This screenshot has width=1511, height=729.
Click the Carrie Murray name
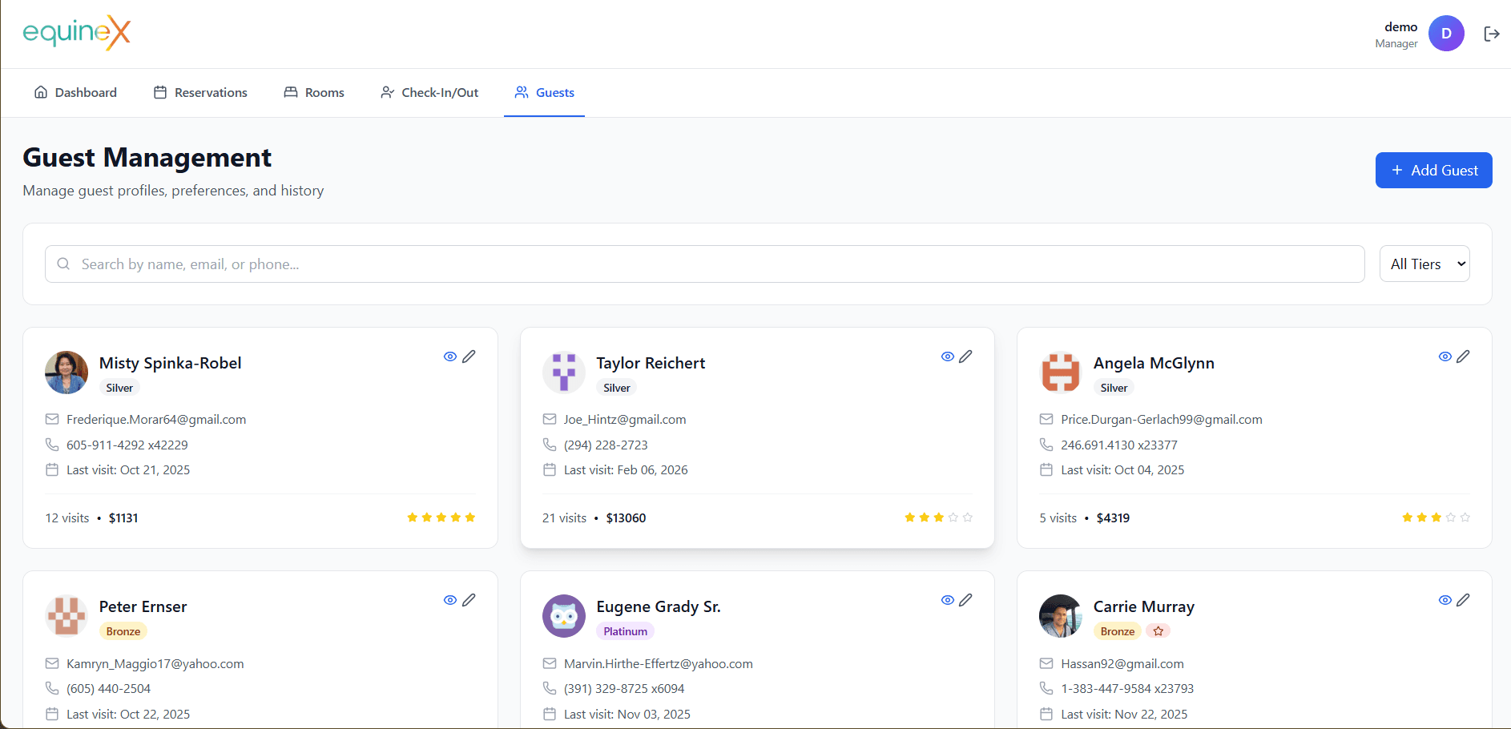1144,606
